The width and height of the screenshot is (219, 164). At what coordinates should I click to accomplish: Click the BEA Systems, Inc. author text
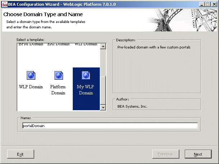point(133,107)
